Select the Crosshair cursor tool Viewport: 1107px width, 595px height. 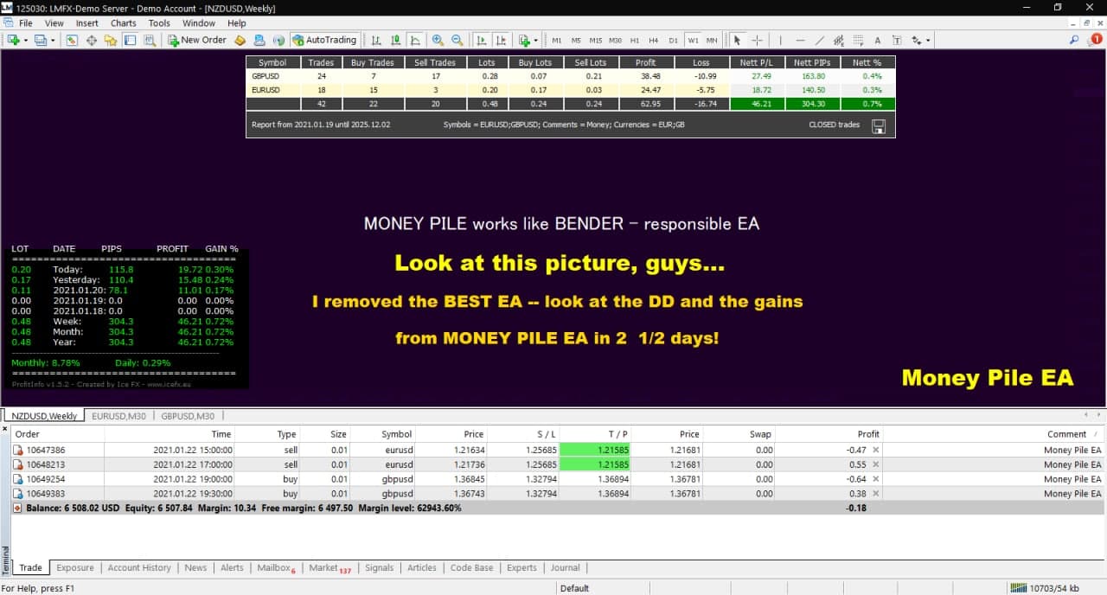pos(757,40)
